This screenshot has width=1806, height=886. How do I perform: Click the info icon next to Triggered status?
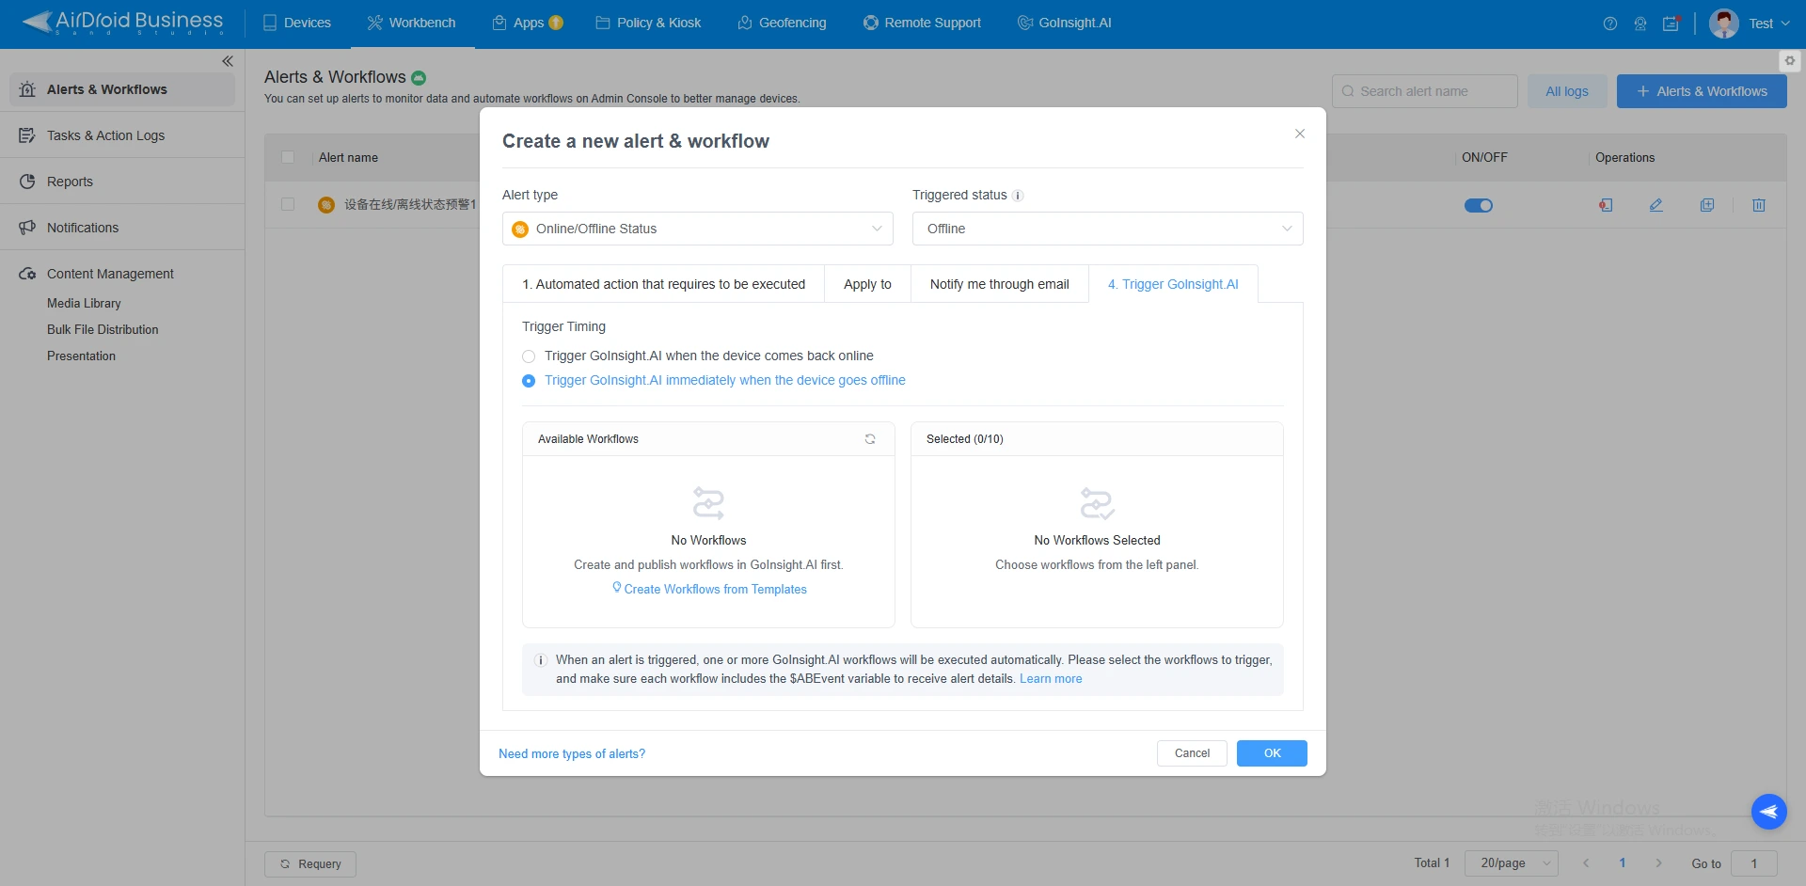(1018, 196)
